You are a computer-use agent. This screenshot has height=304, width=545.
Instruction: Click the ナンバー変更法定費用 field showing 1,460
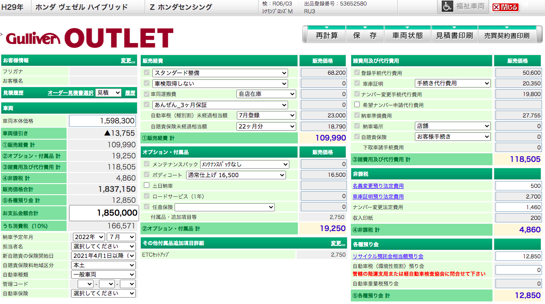pyautogui.click(x=519, y=207)
